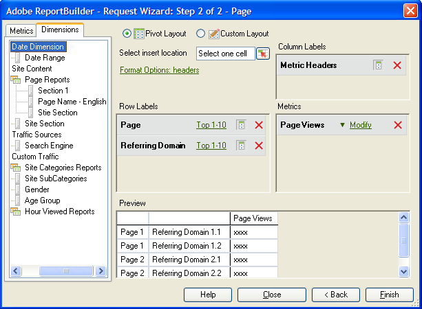
Task: Click the left arrow of tree horizontal scrollbar
Action: 16,271
